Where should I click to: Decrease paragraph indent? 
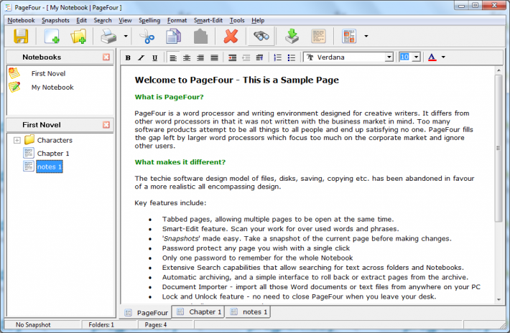click(246, 57)
